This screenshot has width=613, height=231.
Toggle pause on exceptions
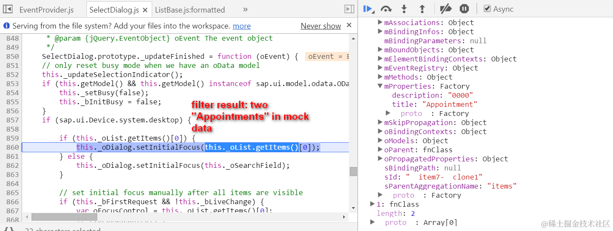click(464, 9)
